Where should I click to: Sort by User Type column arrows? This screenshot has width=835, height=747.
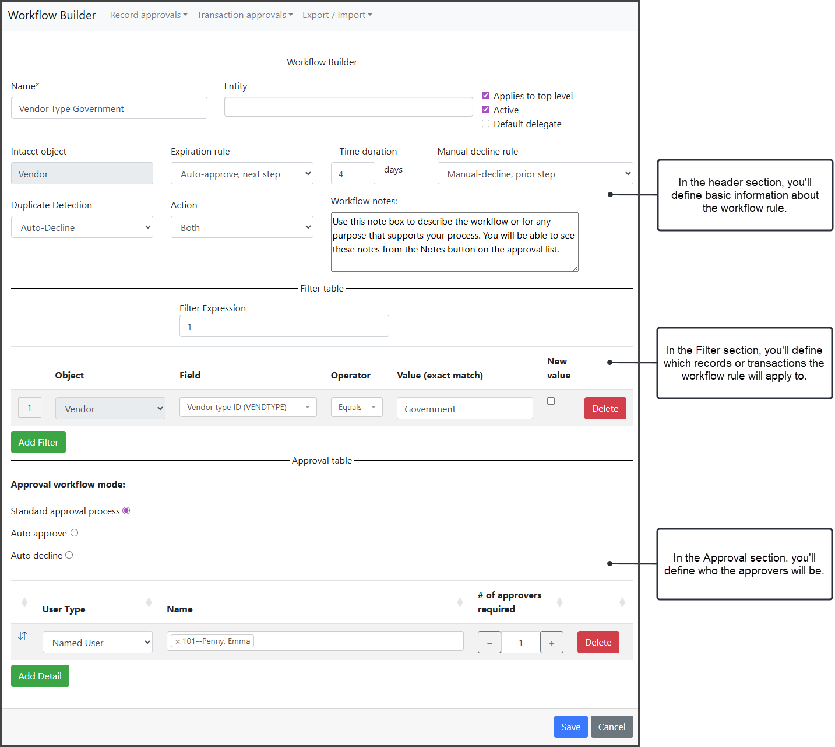pyautogui.click(x=149, y=602)
